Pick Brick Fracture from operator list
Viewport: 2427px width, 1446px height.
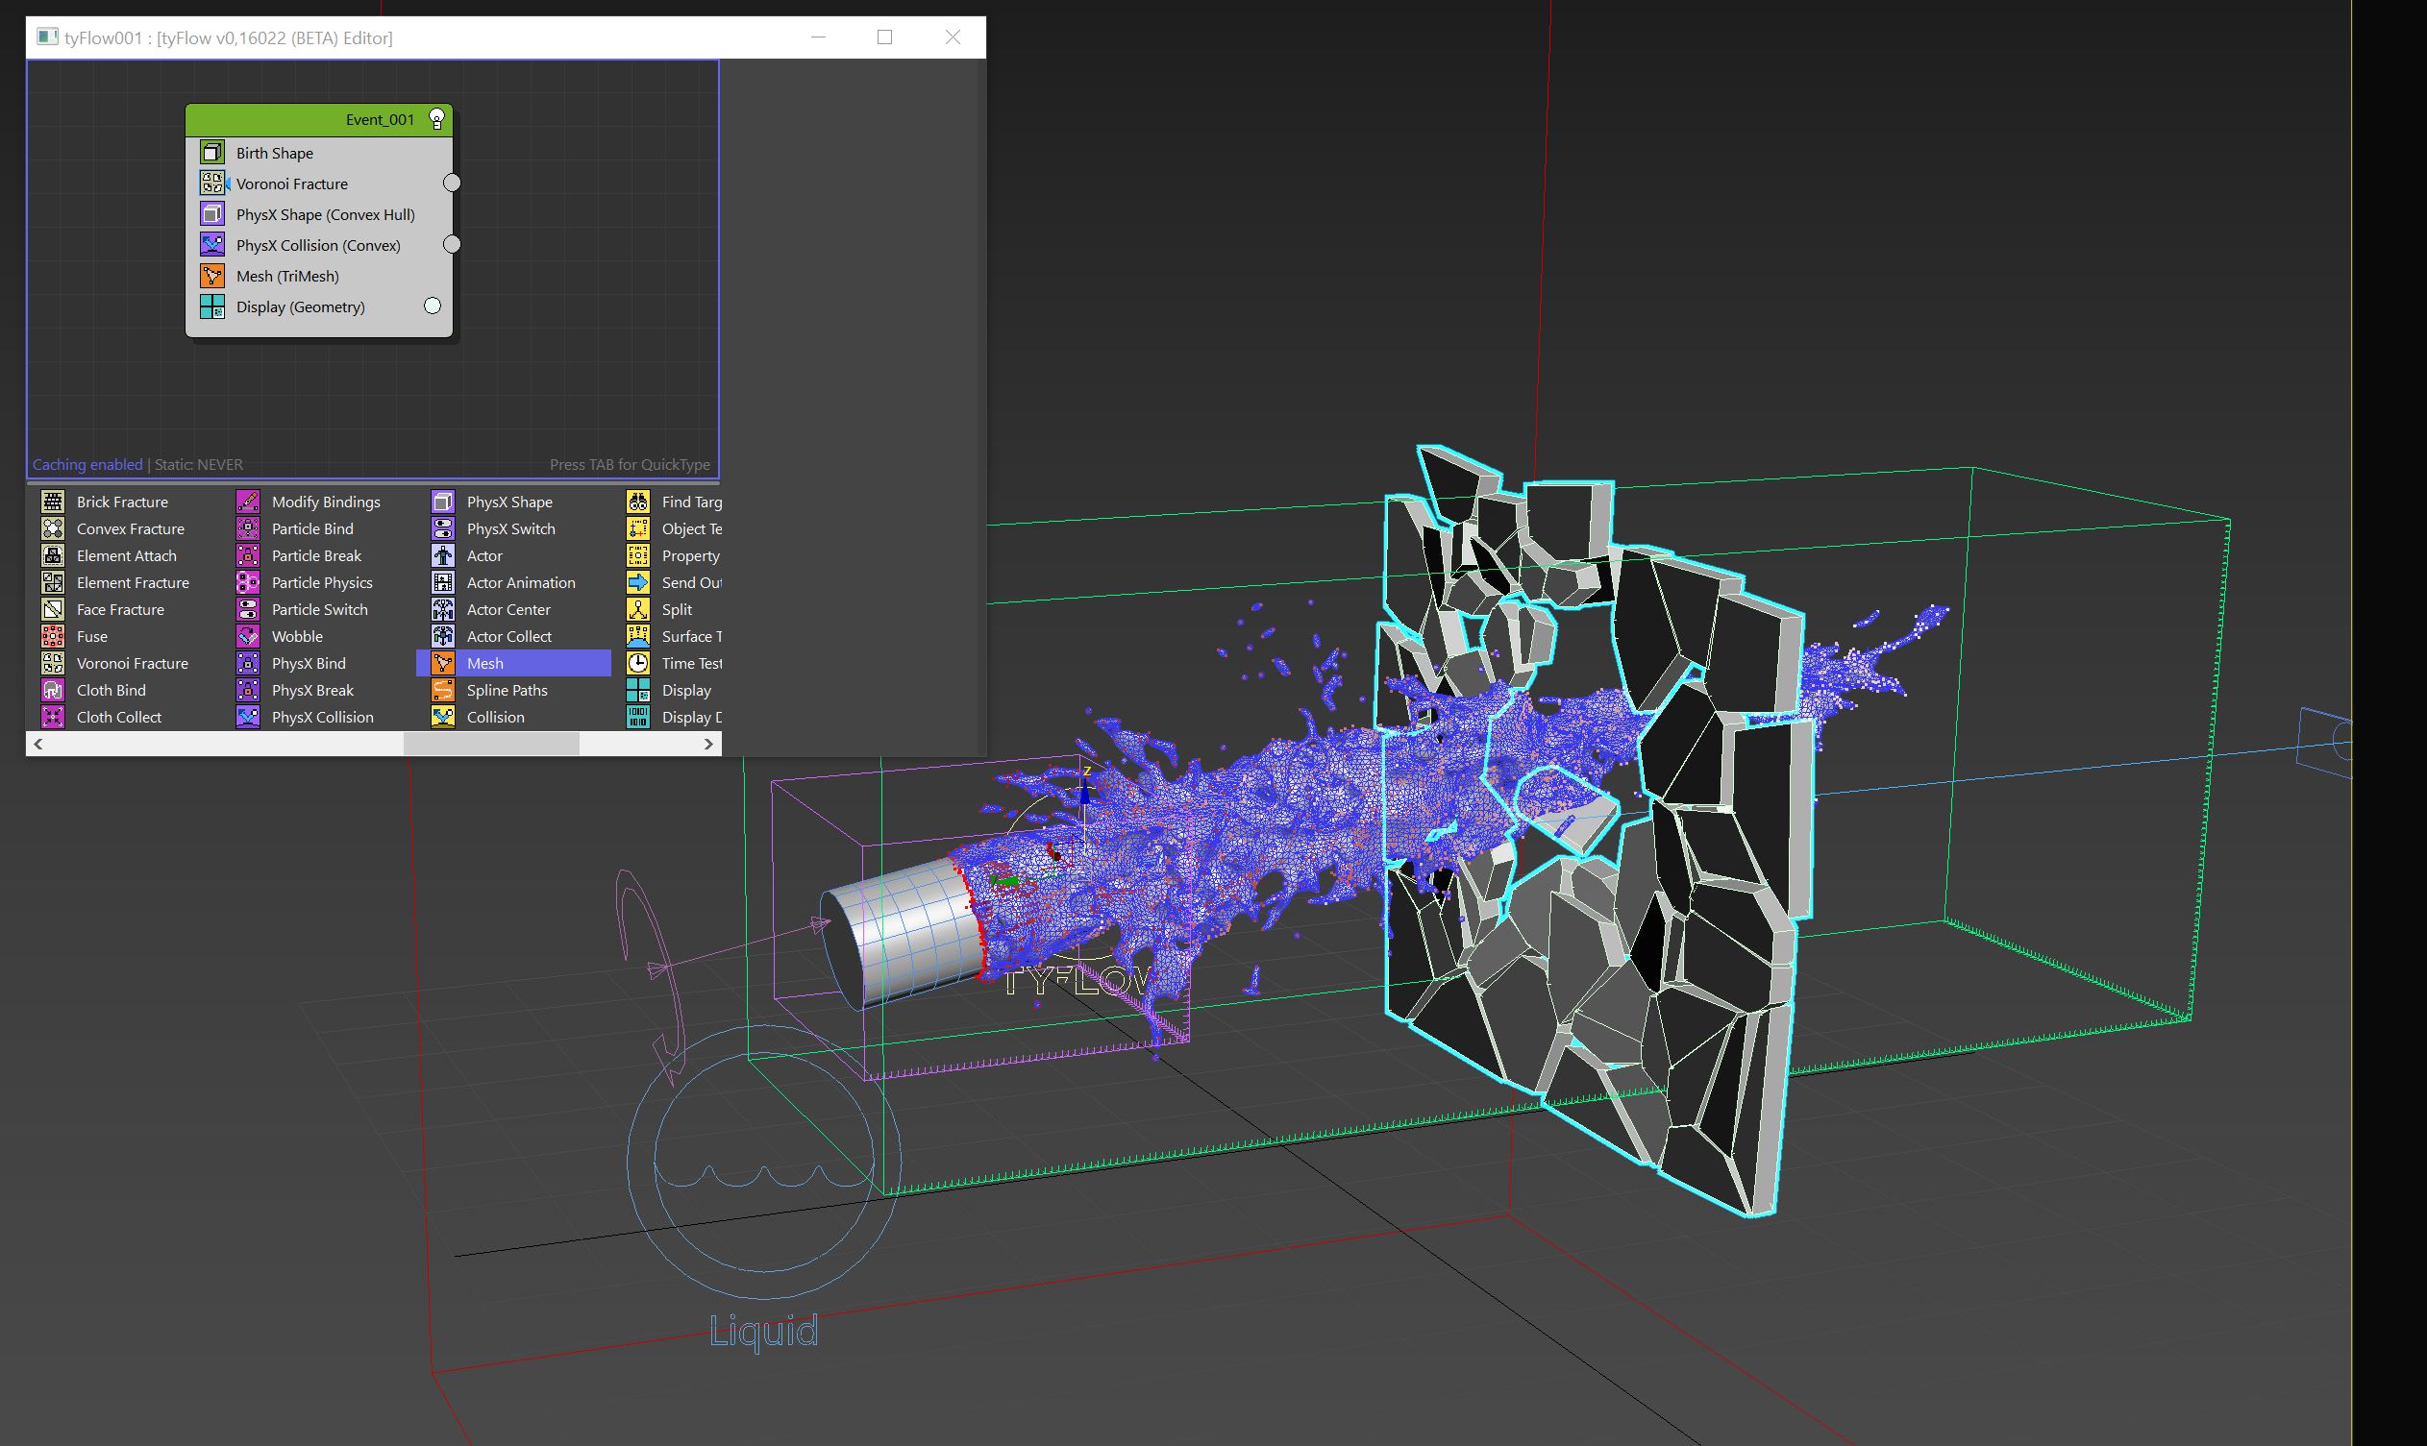pos(122,502)
